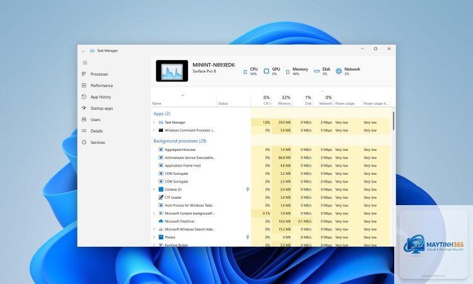The width and height of the screenshot is (473, 284).
Task: Click the AggregatorHost.exe process icon
Action: coord(161,150)
